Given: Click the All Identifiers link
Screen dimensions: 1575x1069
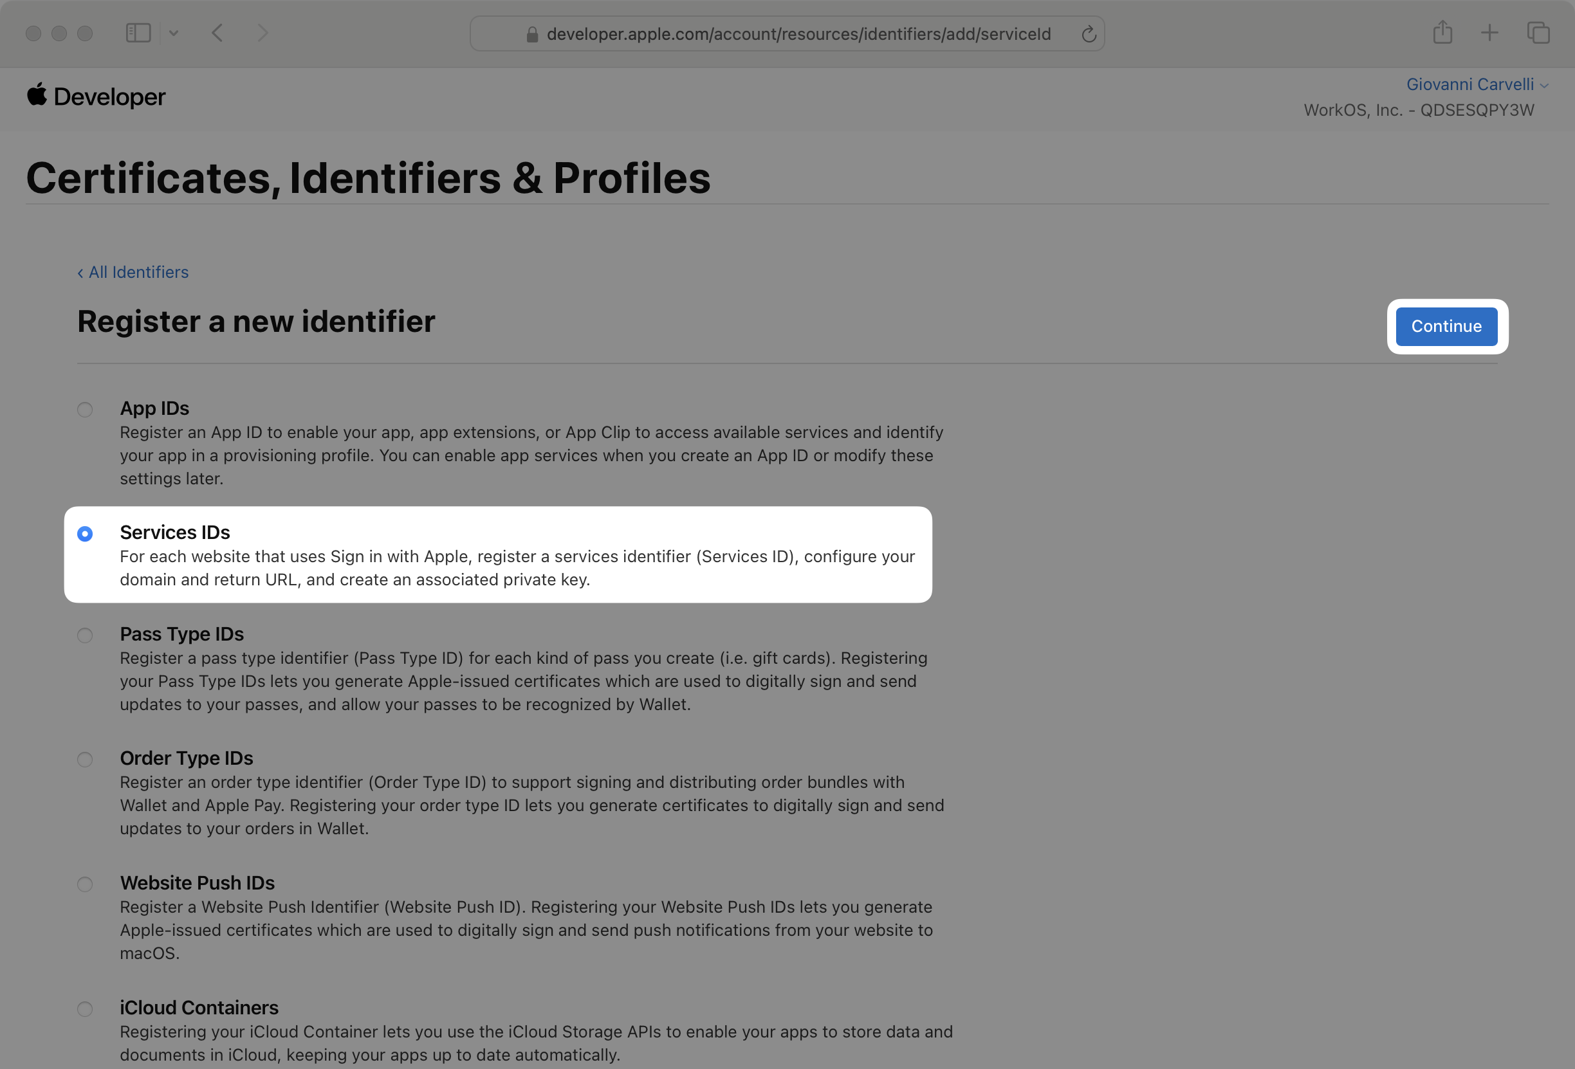Looking at the screenshot, I should click(133, 272).
